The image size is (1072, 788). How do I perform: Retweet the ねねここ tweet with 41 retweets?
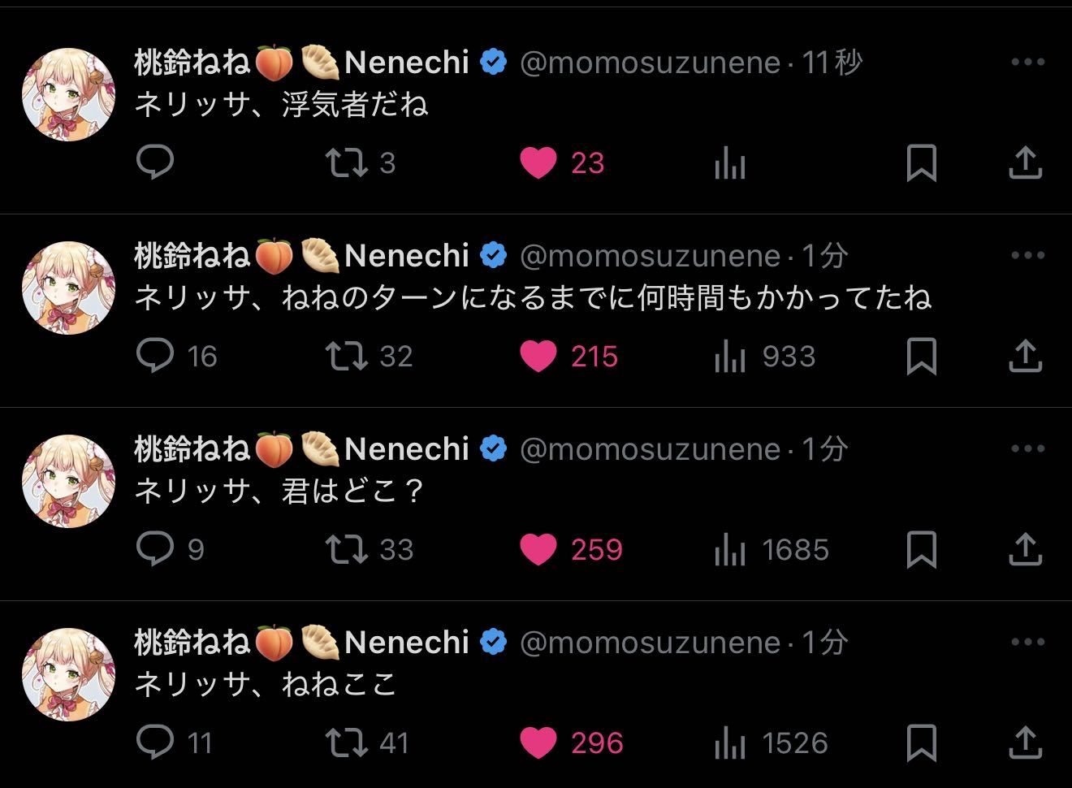tap(347, 743)
